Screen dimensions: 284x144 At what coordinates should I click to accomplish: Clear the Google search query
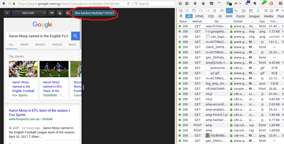(67, 36)
